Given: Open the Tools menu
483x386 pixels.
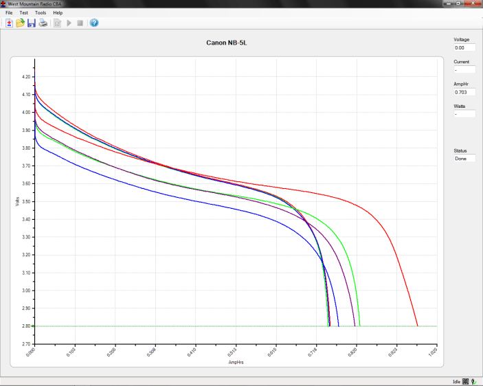Looking at the screenshot, I should pos(41,12).
